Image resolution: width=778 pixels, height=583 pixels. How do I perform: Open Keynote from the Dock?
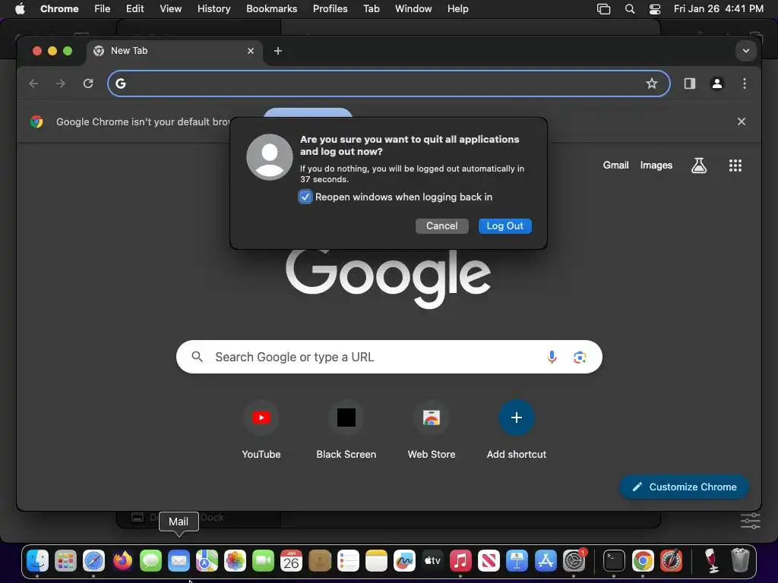517,561
